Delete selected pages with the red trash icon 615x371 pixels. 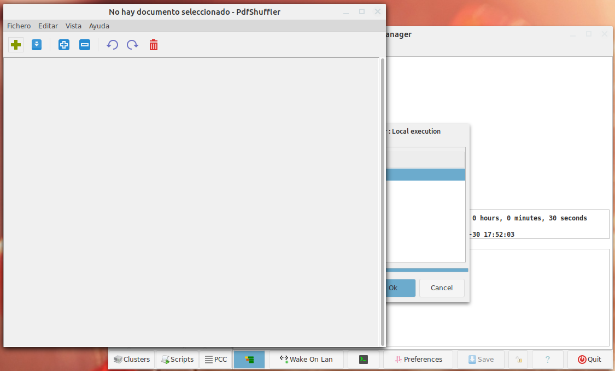pyautogui.click(x=154, y=45)
